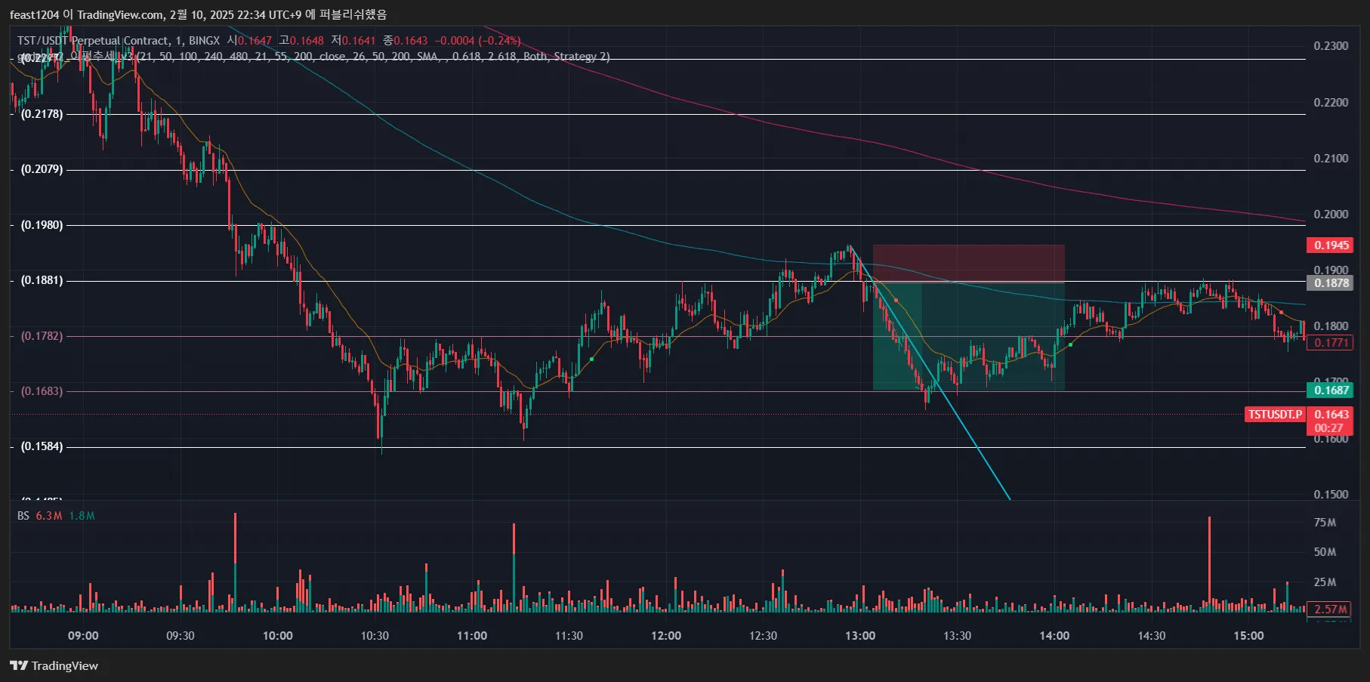The width and height of the screenshot is (1370, 682).
Task: Click the high price value 0.1648
Action: point(307,41)
